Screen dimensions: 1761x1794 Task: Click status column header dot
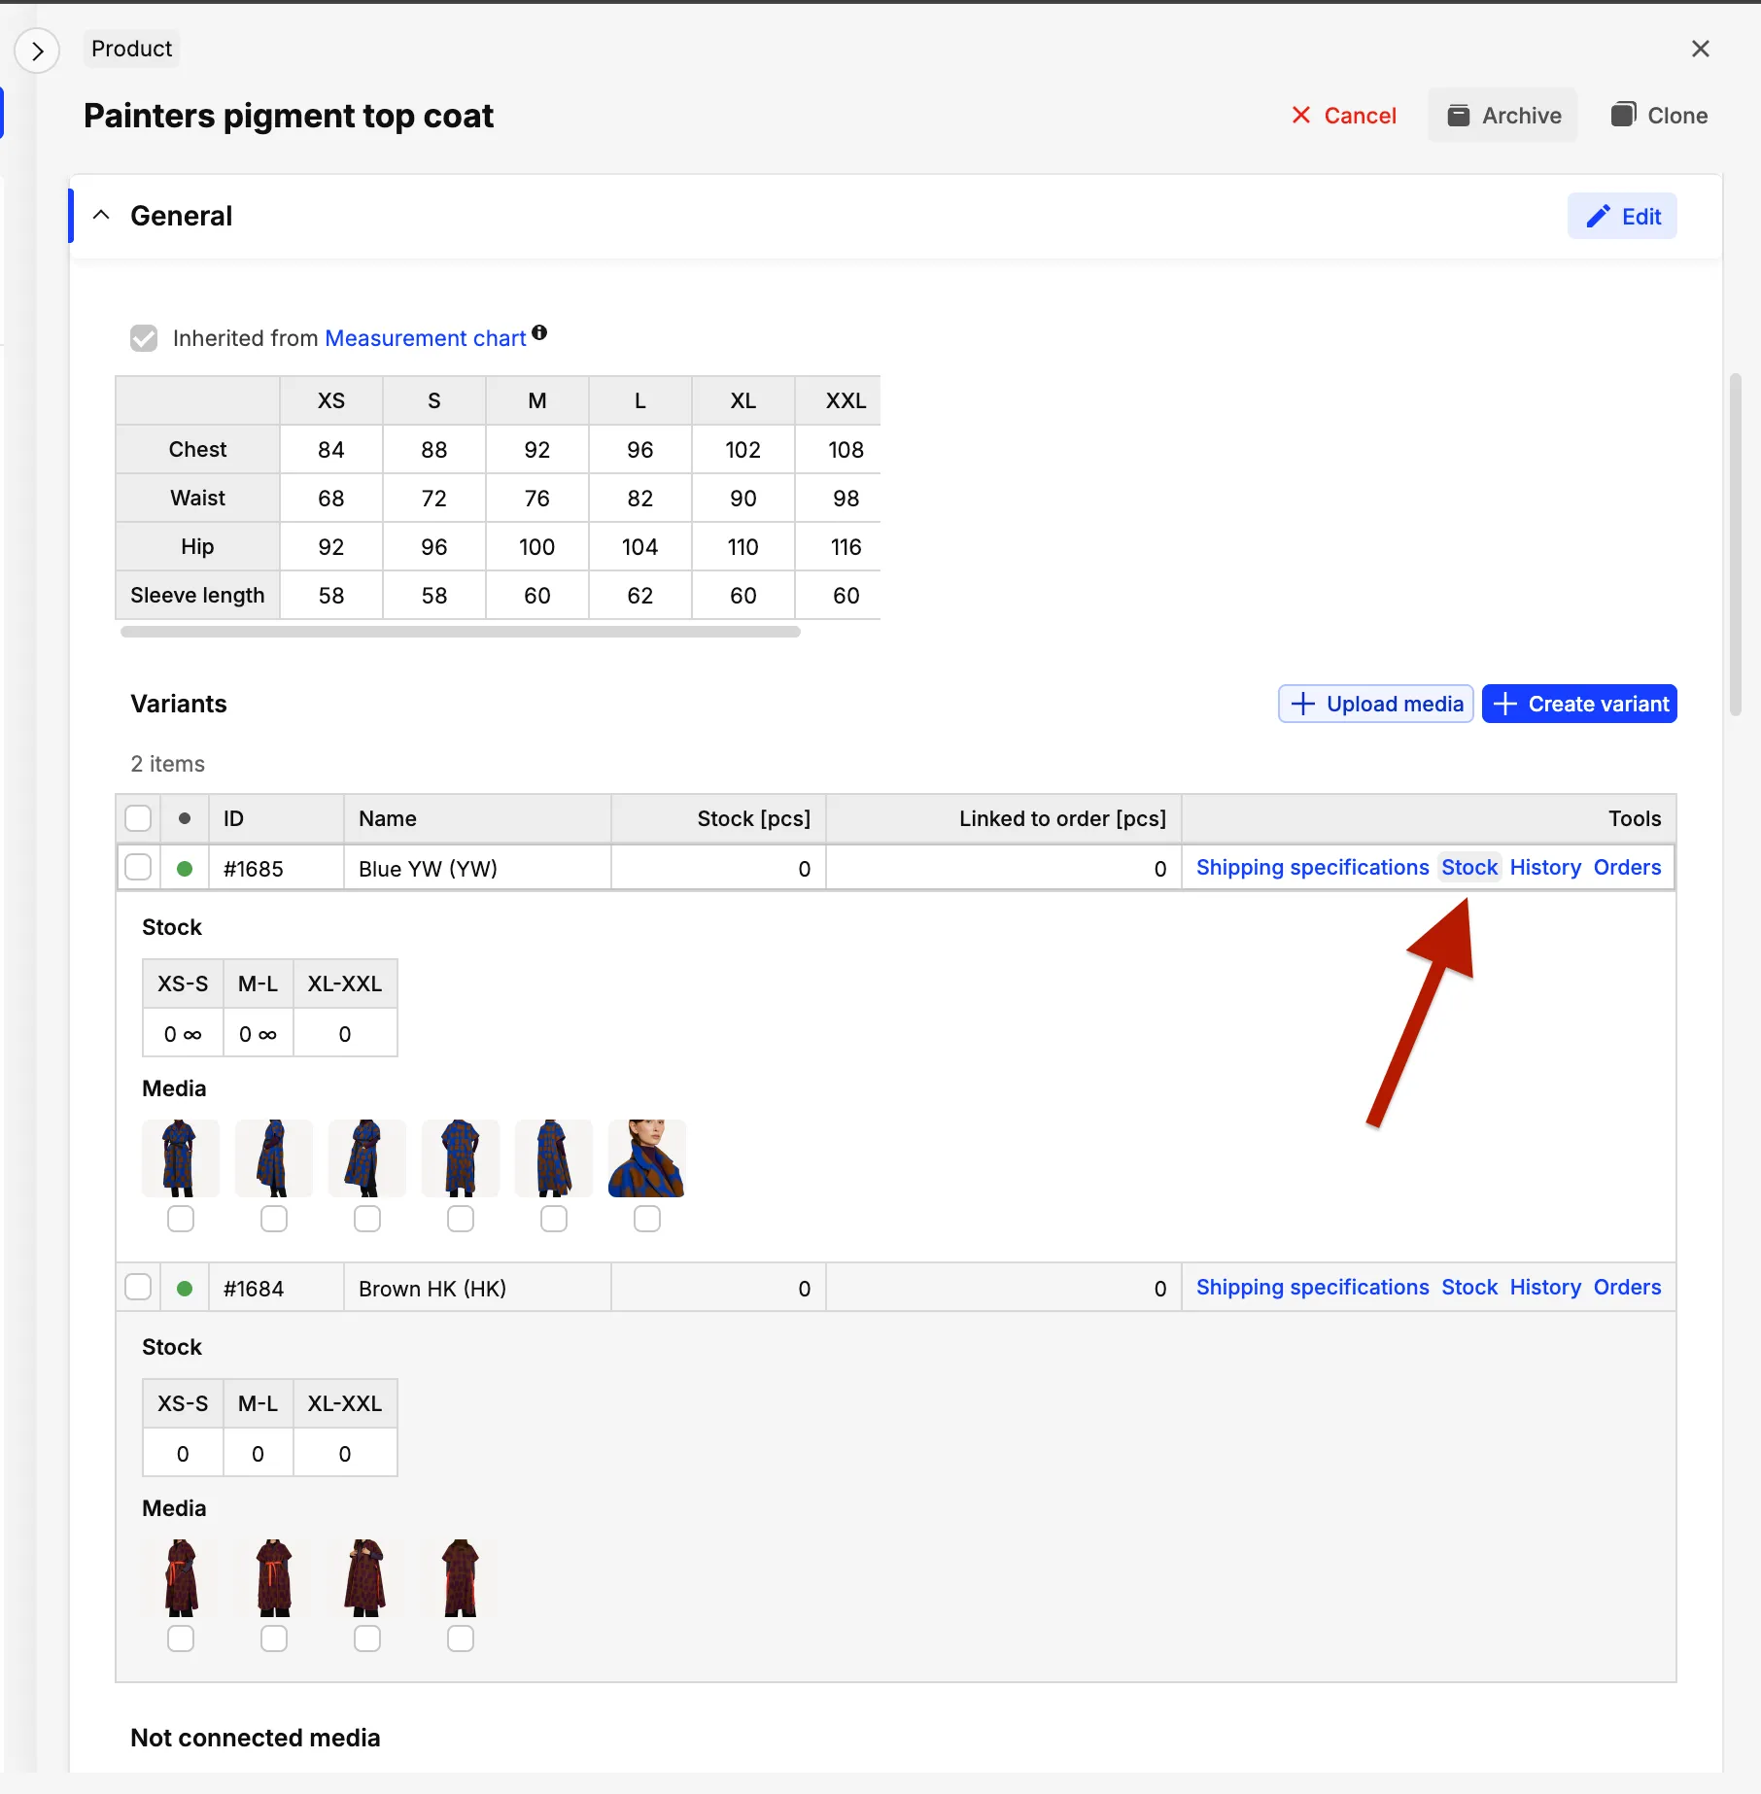[185, 819]
